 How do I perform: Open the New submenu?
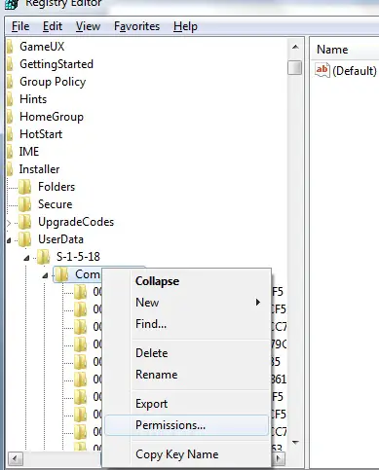(186, 303)
